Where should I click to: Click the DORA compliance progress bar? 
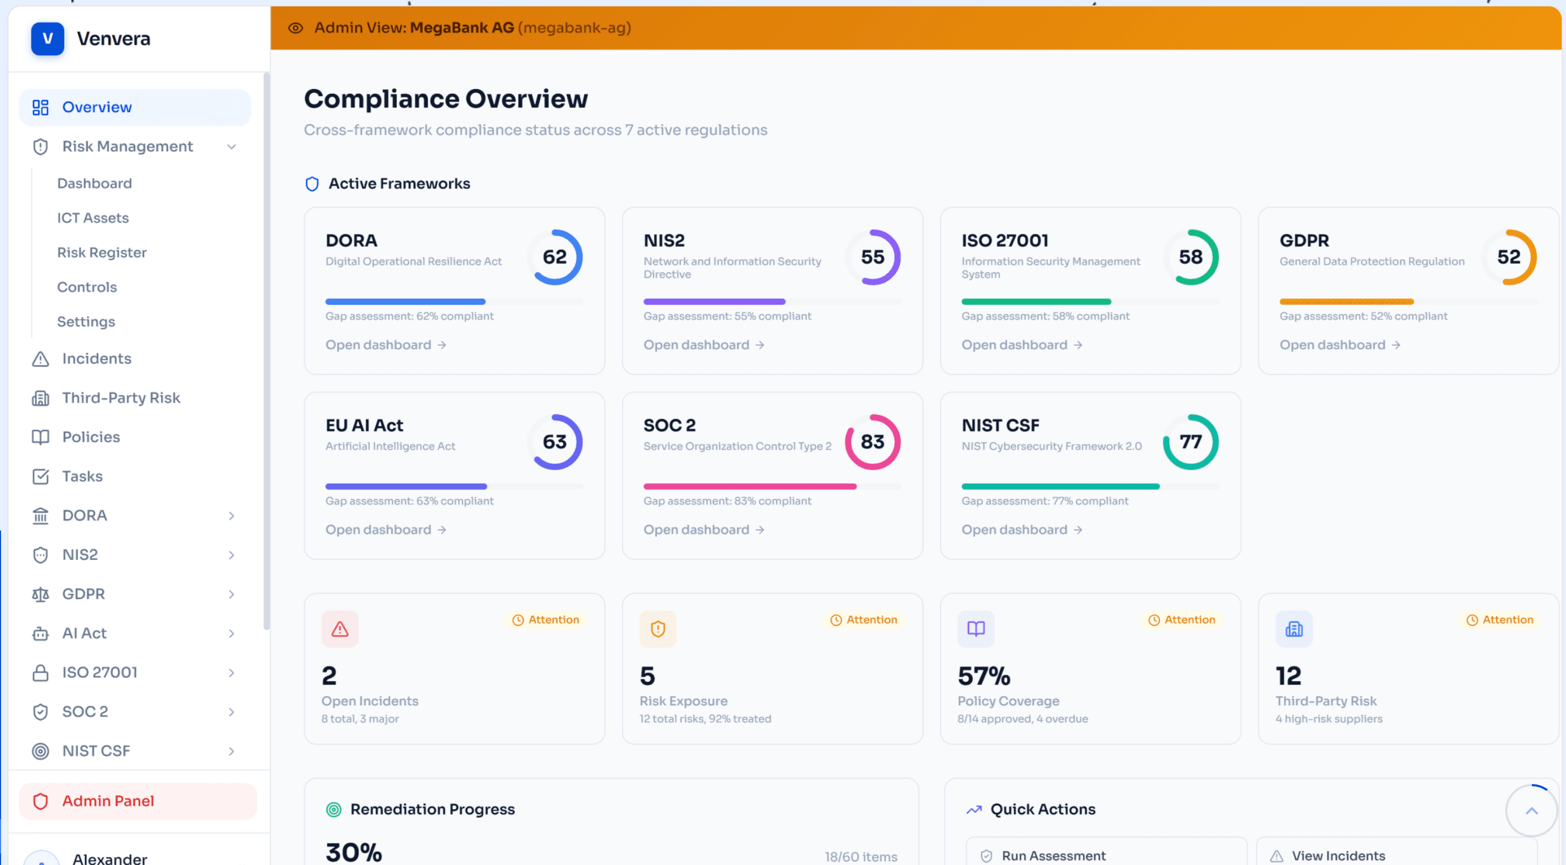click(453, 301)
